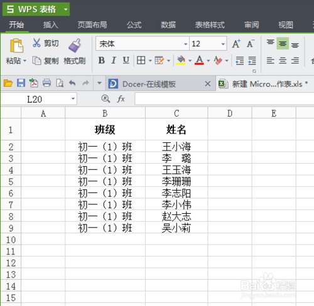Click the 粘贴 paste button
314x306 pixels.
tap(16, 51)
